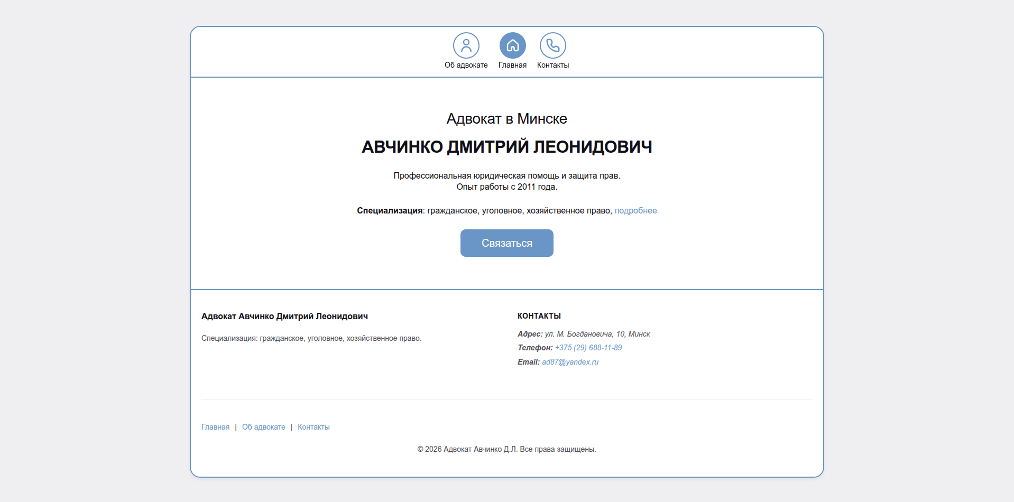Follow the подробнее link
The height and width of the screenshot is (502, 1014).
tap(635, 210)
